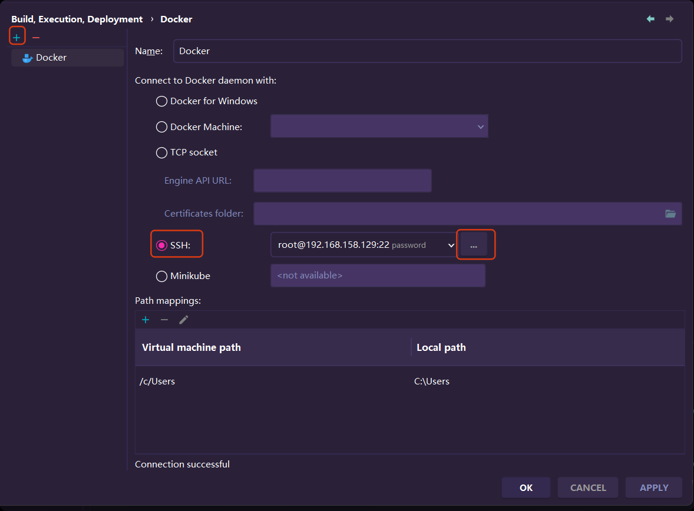694x511 pixels.
Task: Click the Local path column header
Action: [548, 347]
